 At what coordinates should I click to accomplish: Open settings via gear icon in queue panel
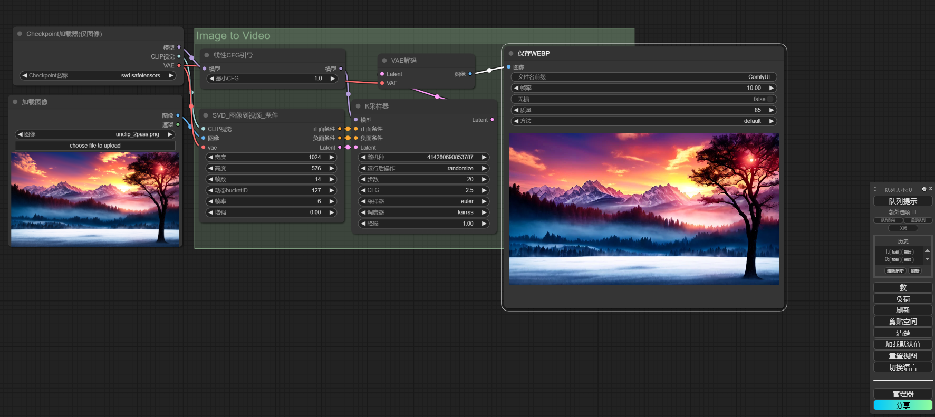[924, 189]
